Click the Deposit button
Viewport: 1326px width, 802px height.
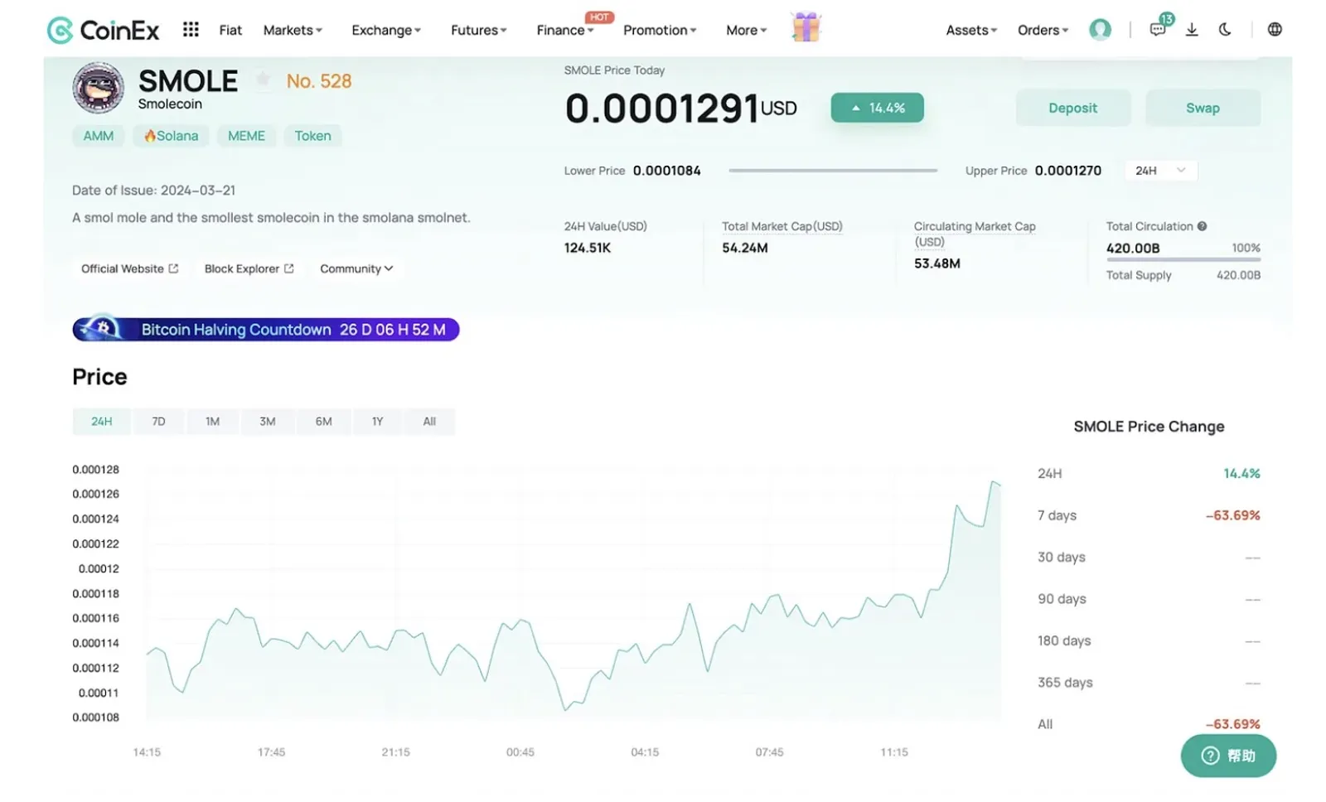pos(1072,108)
